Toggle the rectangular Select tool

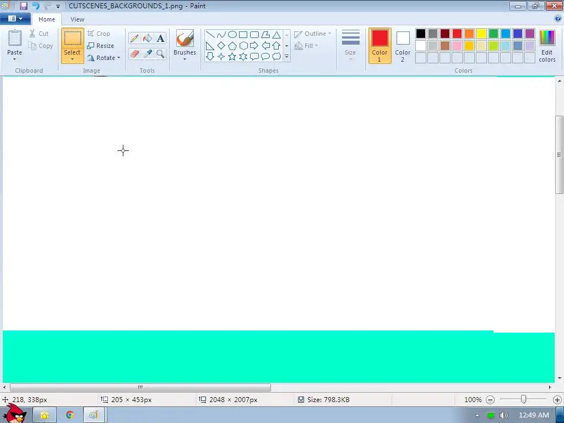(x=72, y=38)
